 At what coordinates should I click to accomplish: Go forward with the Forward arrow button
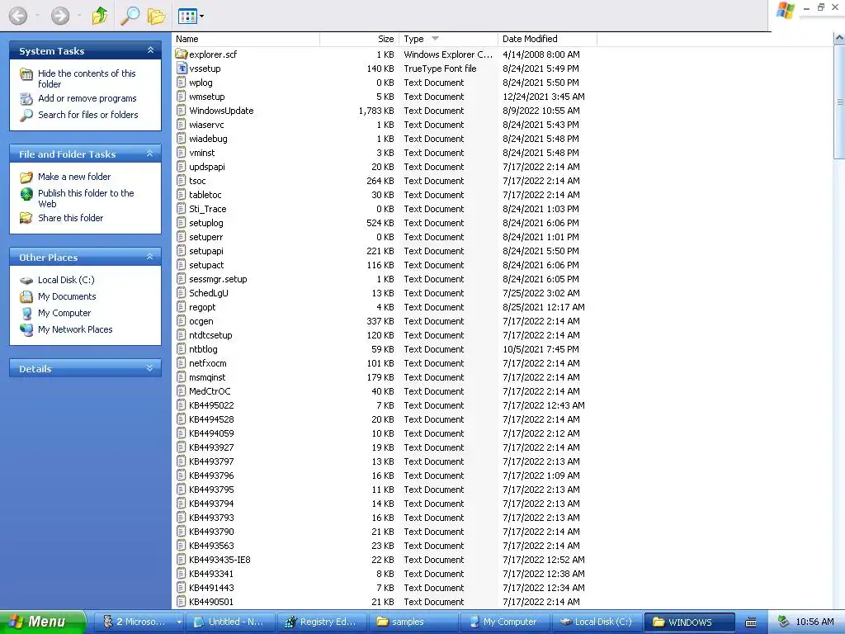point(59,16)
